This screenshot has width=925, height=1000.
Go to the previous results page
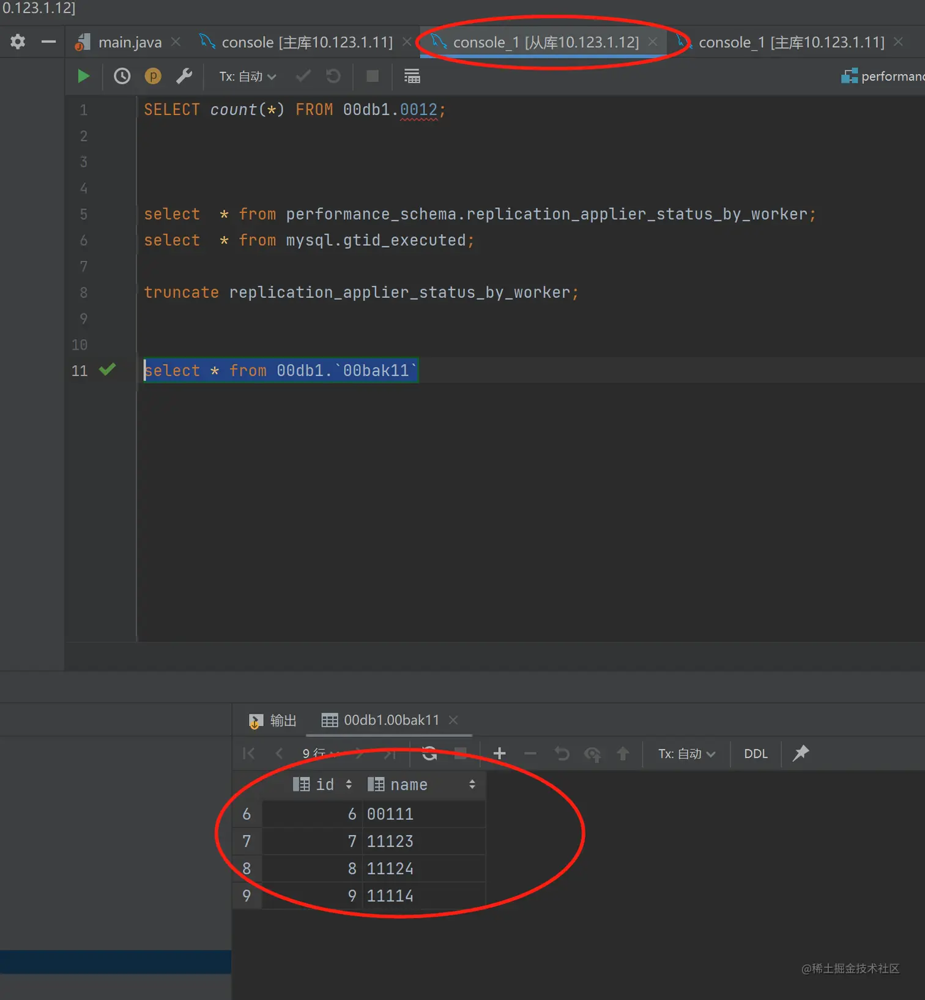pyautogui.click(x=279, y=754)
